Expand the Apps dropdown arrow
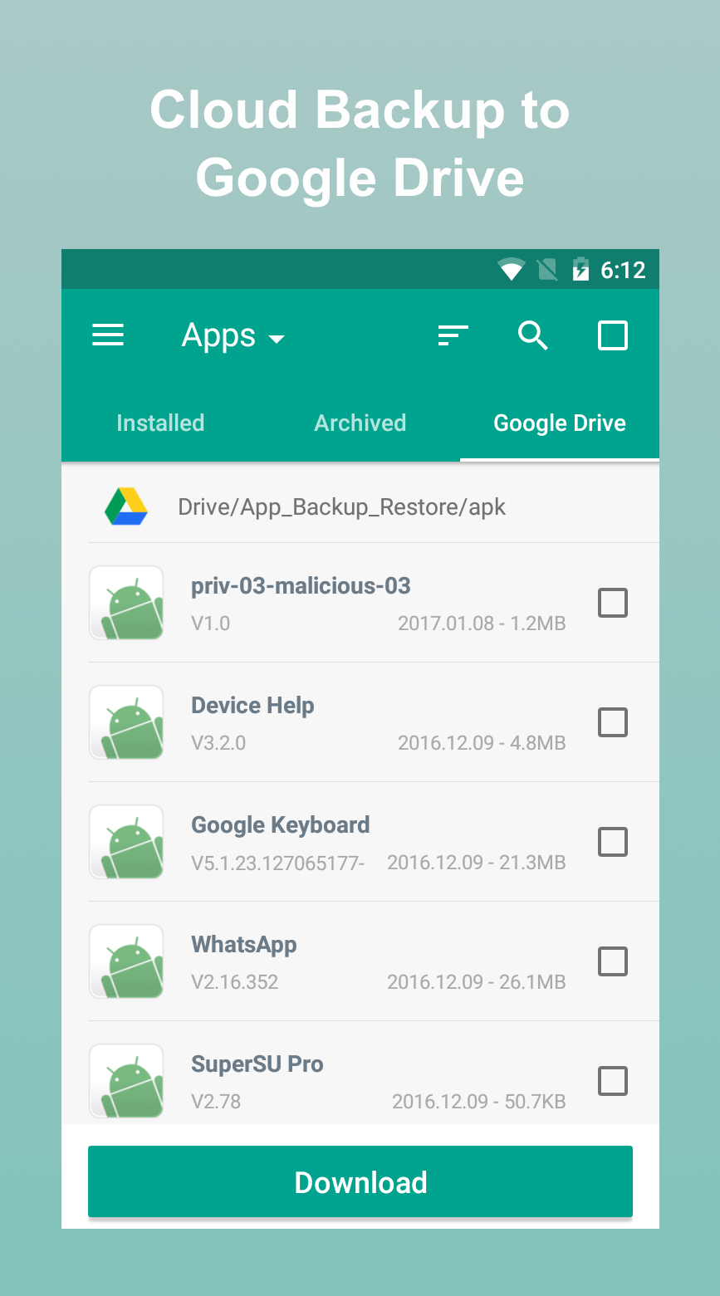The width and height of the screenshot is (720, 1296). (x=277, y=339)
